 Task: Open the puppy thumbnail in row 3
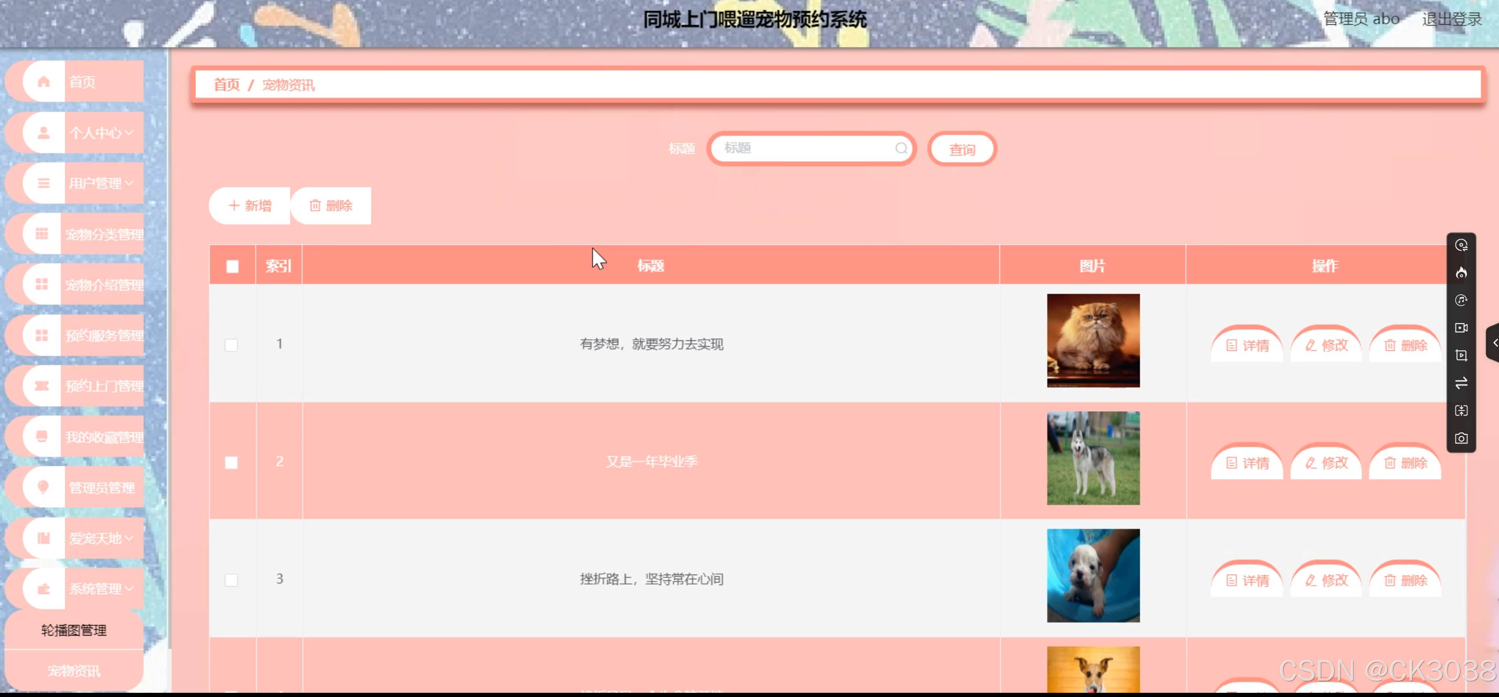tap(1093, 575)
